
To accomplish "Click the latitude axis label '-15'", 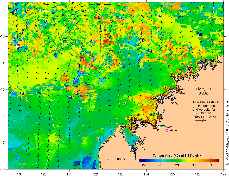I will pyautogui.click(x=3, y=90).
